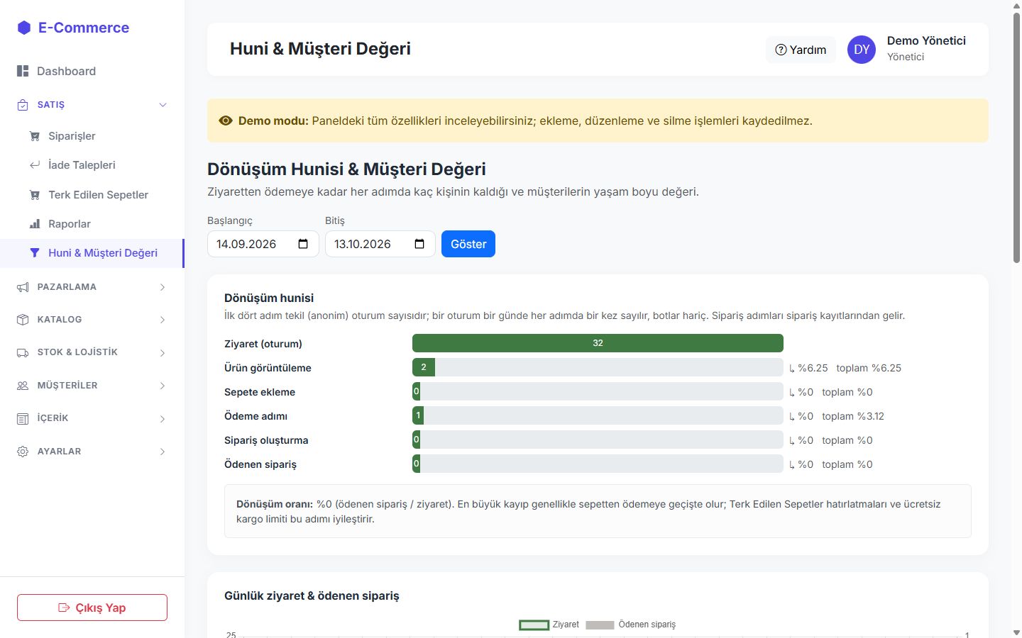Click the Terk Edilen Sepetler cart icon
Viewport: 1022px width, 638px height.
click(x=35, y=195)
